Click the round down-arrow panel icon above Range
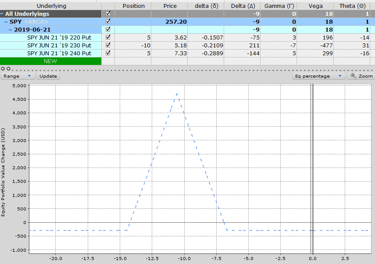Screen dimensions: 375x264 click(9, 68)
